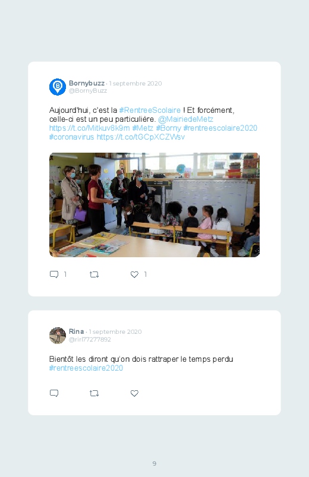Follow the https://t.co/tGCpXCZWsv link

point(141,137)
